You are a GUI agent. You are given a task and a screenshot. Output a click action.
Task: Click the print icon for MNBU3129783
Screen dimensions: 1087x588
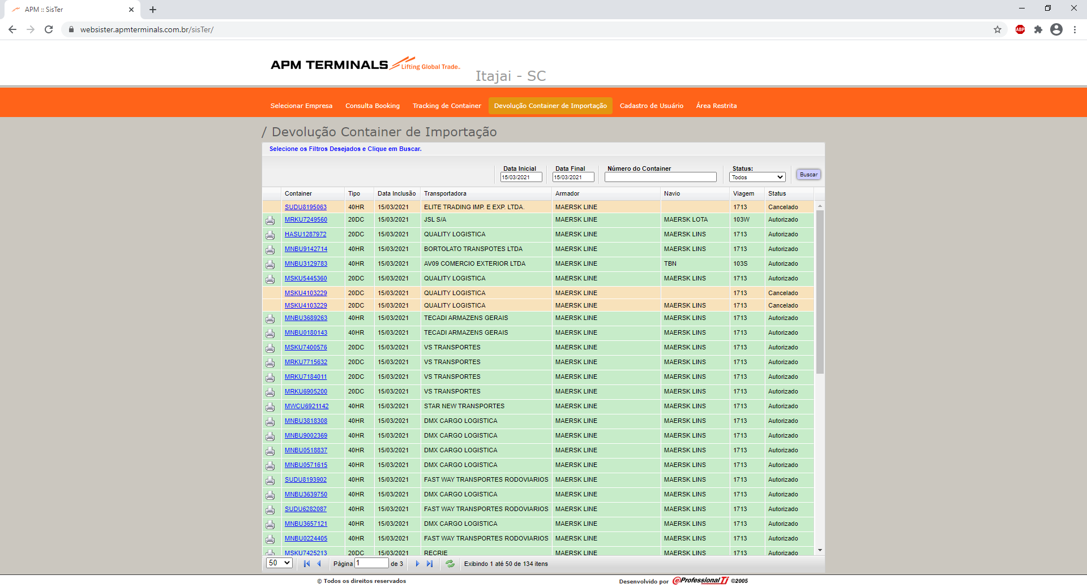tap(270, 265)
